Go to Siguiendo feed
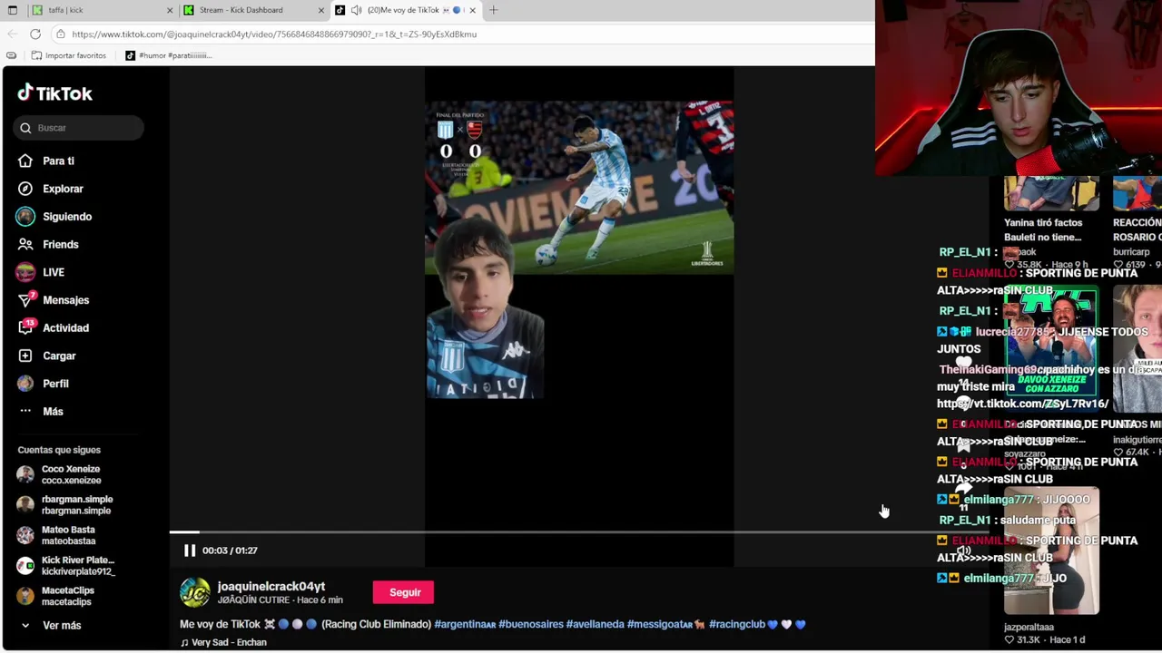1162x653 pixels. click(67, 217)
